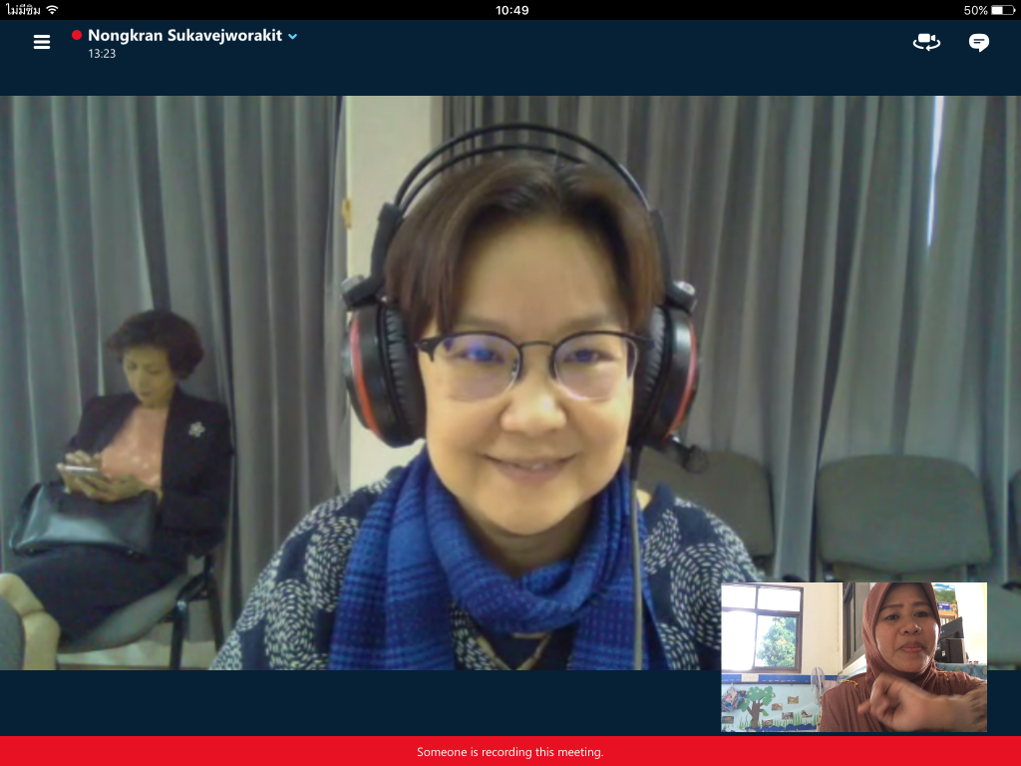
Task: Tap the switch camera icon
Action: click(x=926, y=42)
